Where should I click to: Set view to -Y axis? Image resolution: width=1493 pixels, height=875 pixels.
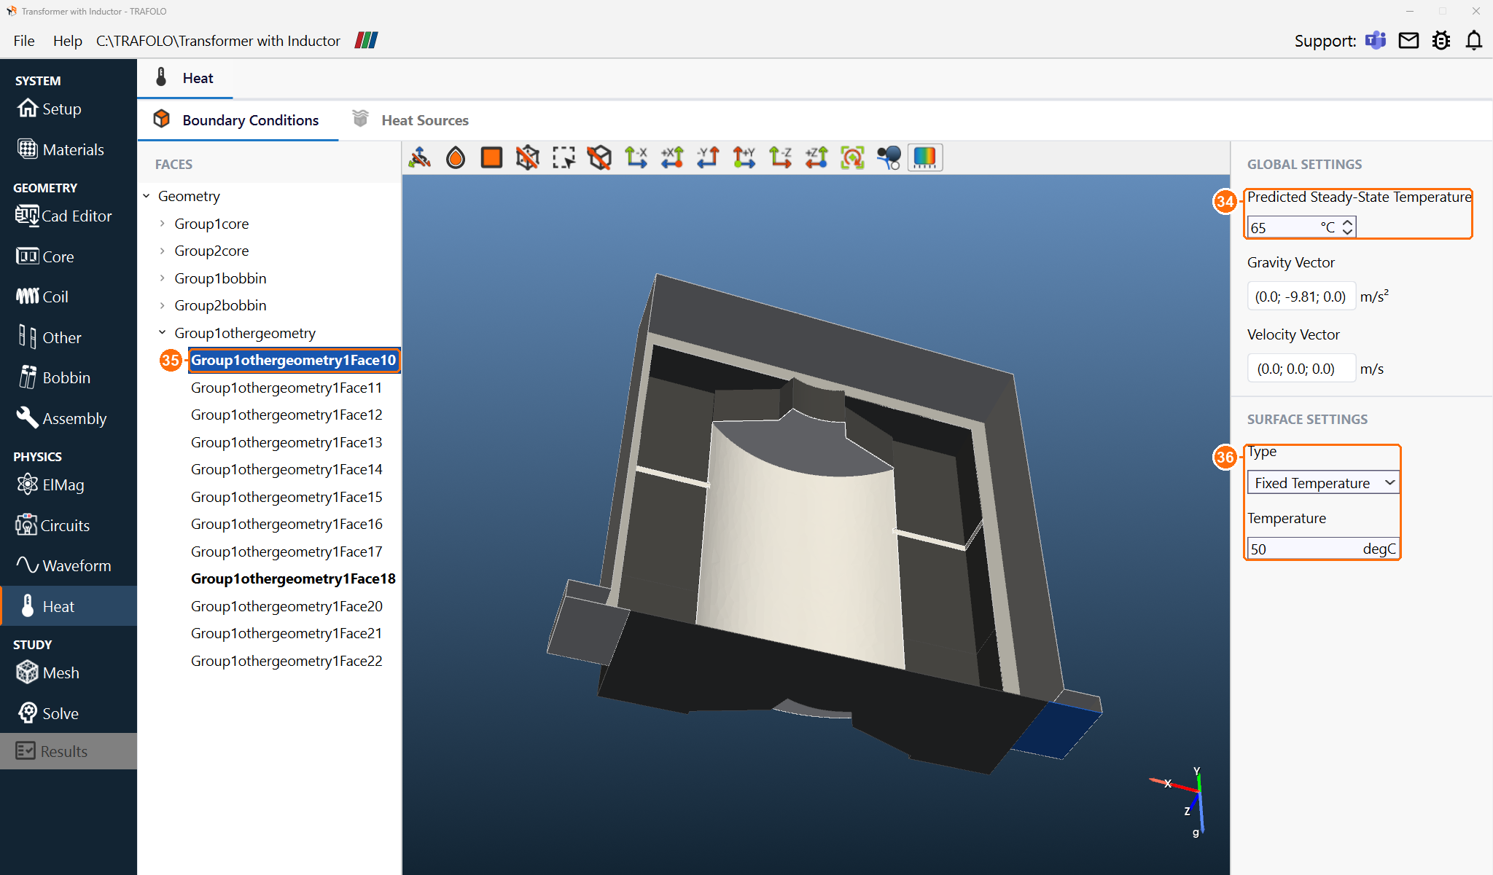[x=708, y=157]
